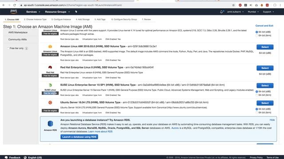The image size is (284, 159).
Task: Open the Resource Groups dropdown
Action: (57, 12)
